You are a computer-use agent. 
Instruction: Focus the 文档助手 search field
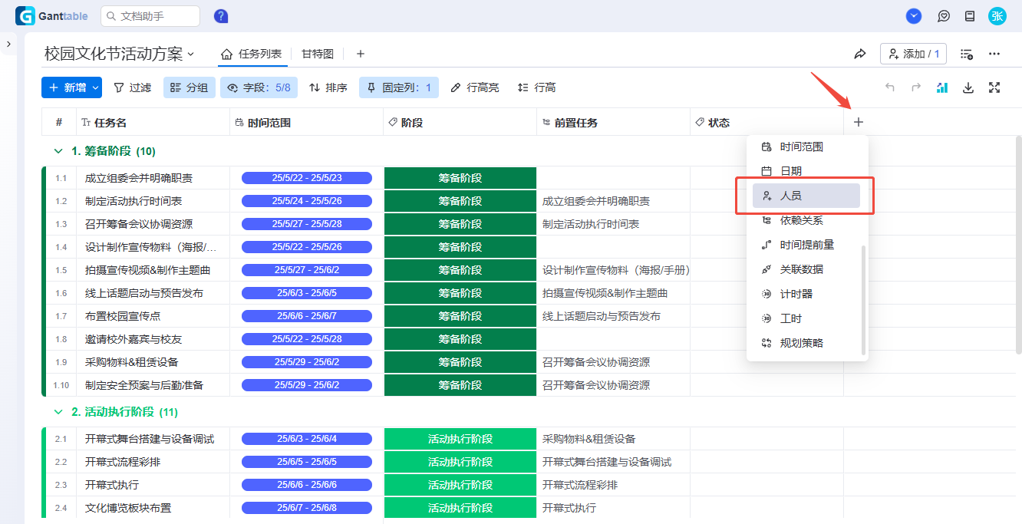(150, 16)
